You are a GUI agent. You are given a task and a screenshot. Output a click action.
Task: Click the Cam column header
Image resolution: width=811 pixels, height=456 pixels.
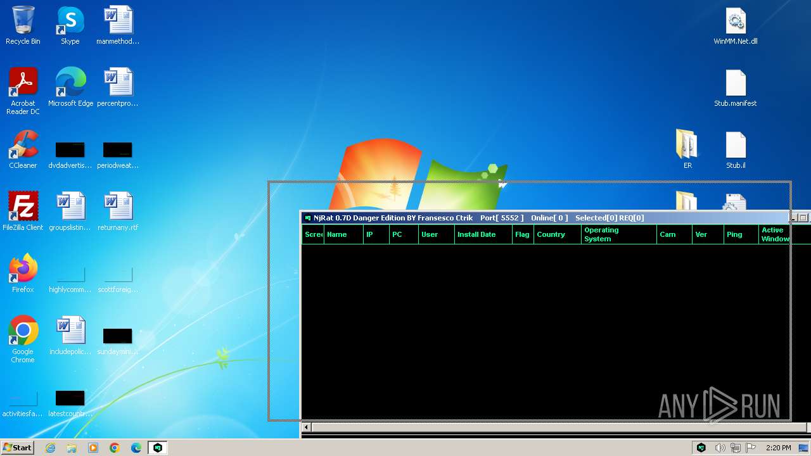click(x=674, y=234)
